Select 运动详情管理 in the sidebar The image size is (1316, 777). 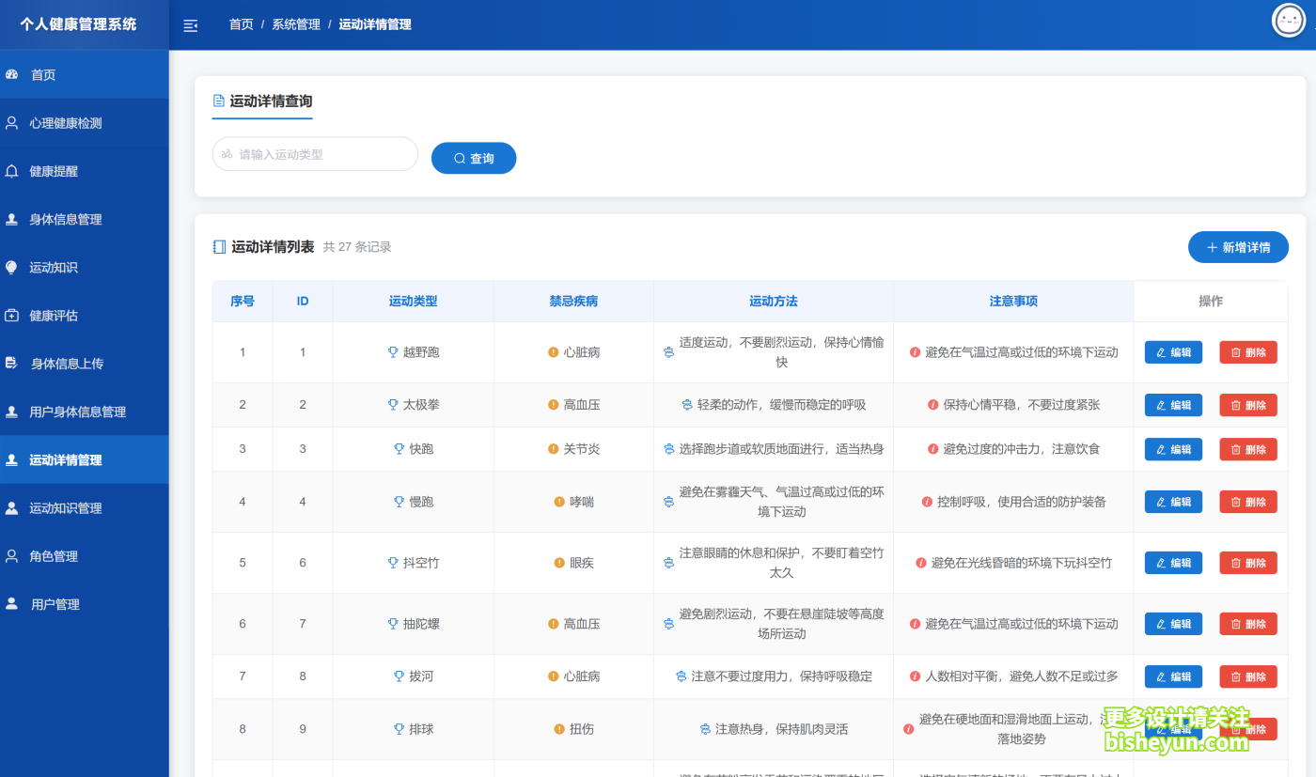85,459
